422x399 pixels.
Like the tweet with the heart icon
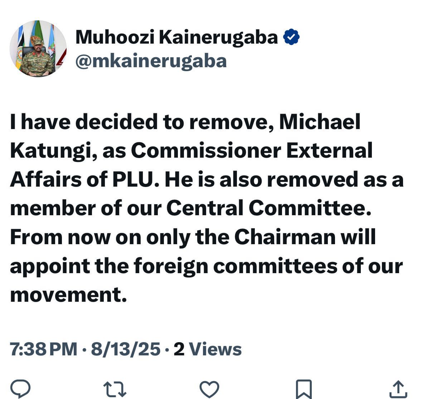click(209, 389)
